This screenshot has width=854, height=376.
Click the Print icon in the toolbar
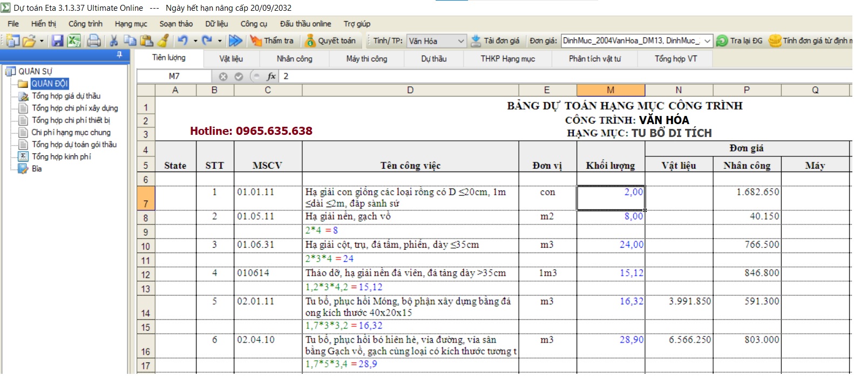pos(94,41)
